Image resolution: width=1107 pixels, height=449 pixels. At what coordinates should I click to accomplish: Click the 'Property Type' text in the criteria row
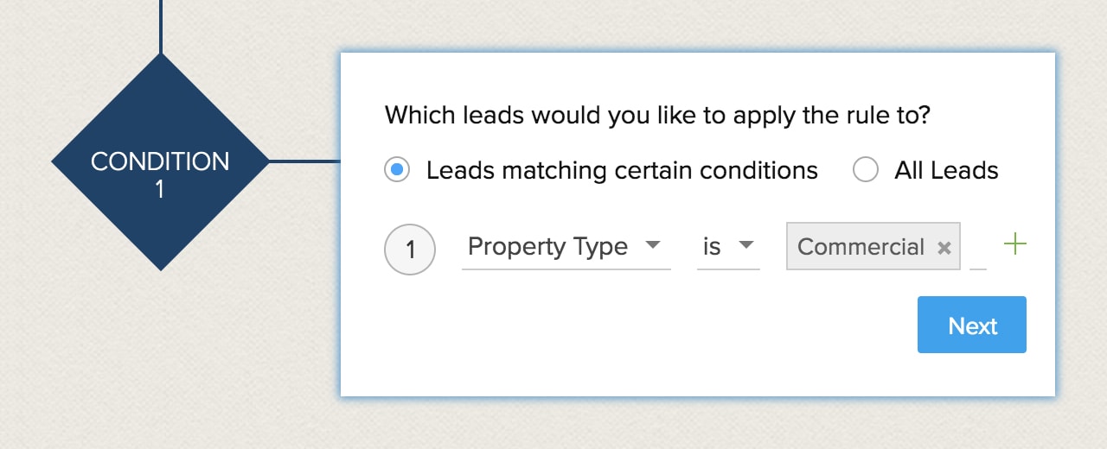[x=547, y=247]
